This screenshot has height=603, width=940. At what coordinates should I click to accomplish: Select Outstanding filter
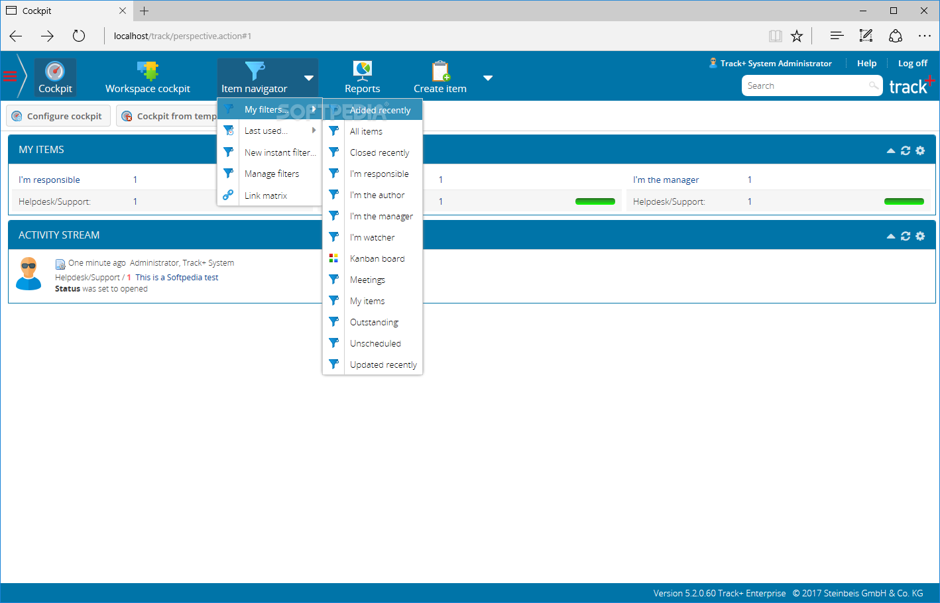click(373, 322)
